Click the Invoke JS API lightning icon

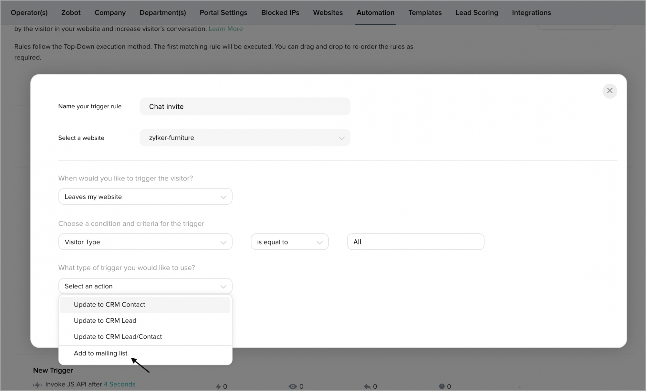pyautogui.click(x=37, y=385)
